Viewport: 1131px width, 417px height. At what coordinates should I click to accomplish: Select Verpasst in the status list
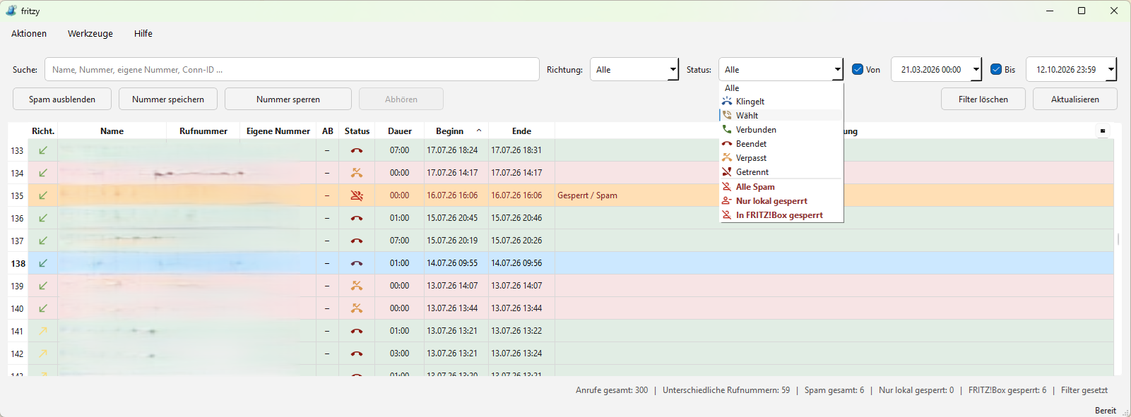781,158
